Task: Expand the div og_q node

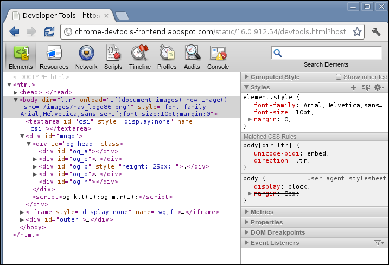Action: point(35,174)
